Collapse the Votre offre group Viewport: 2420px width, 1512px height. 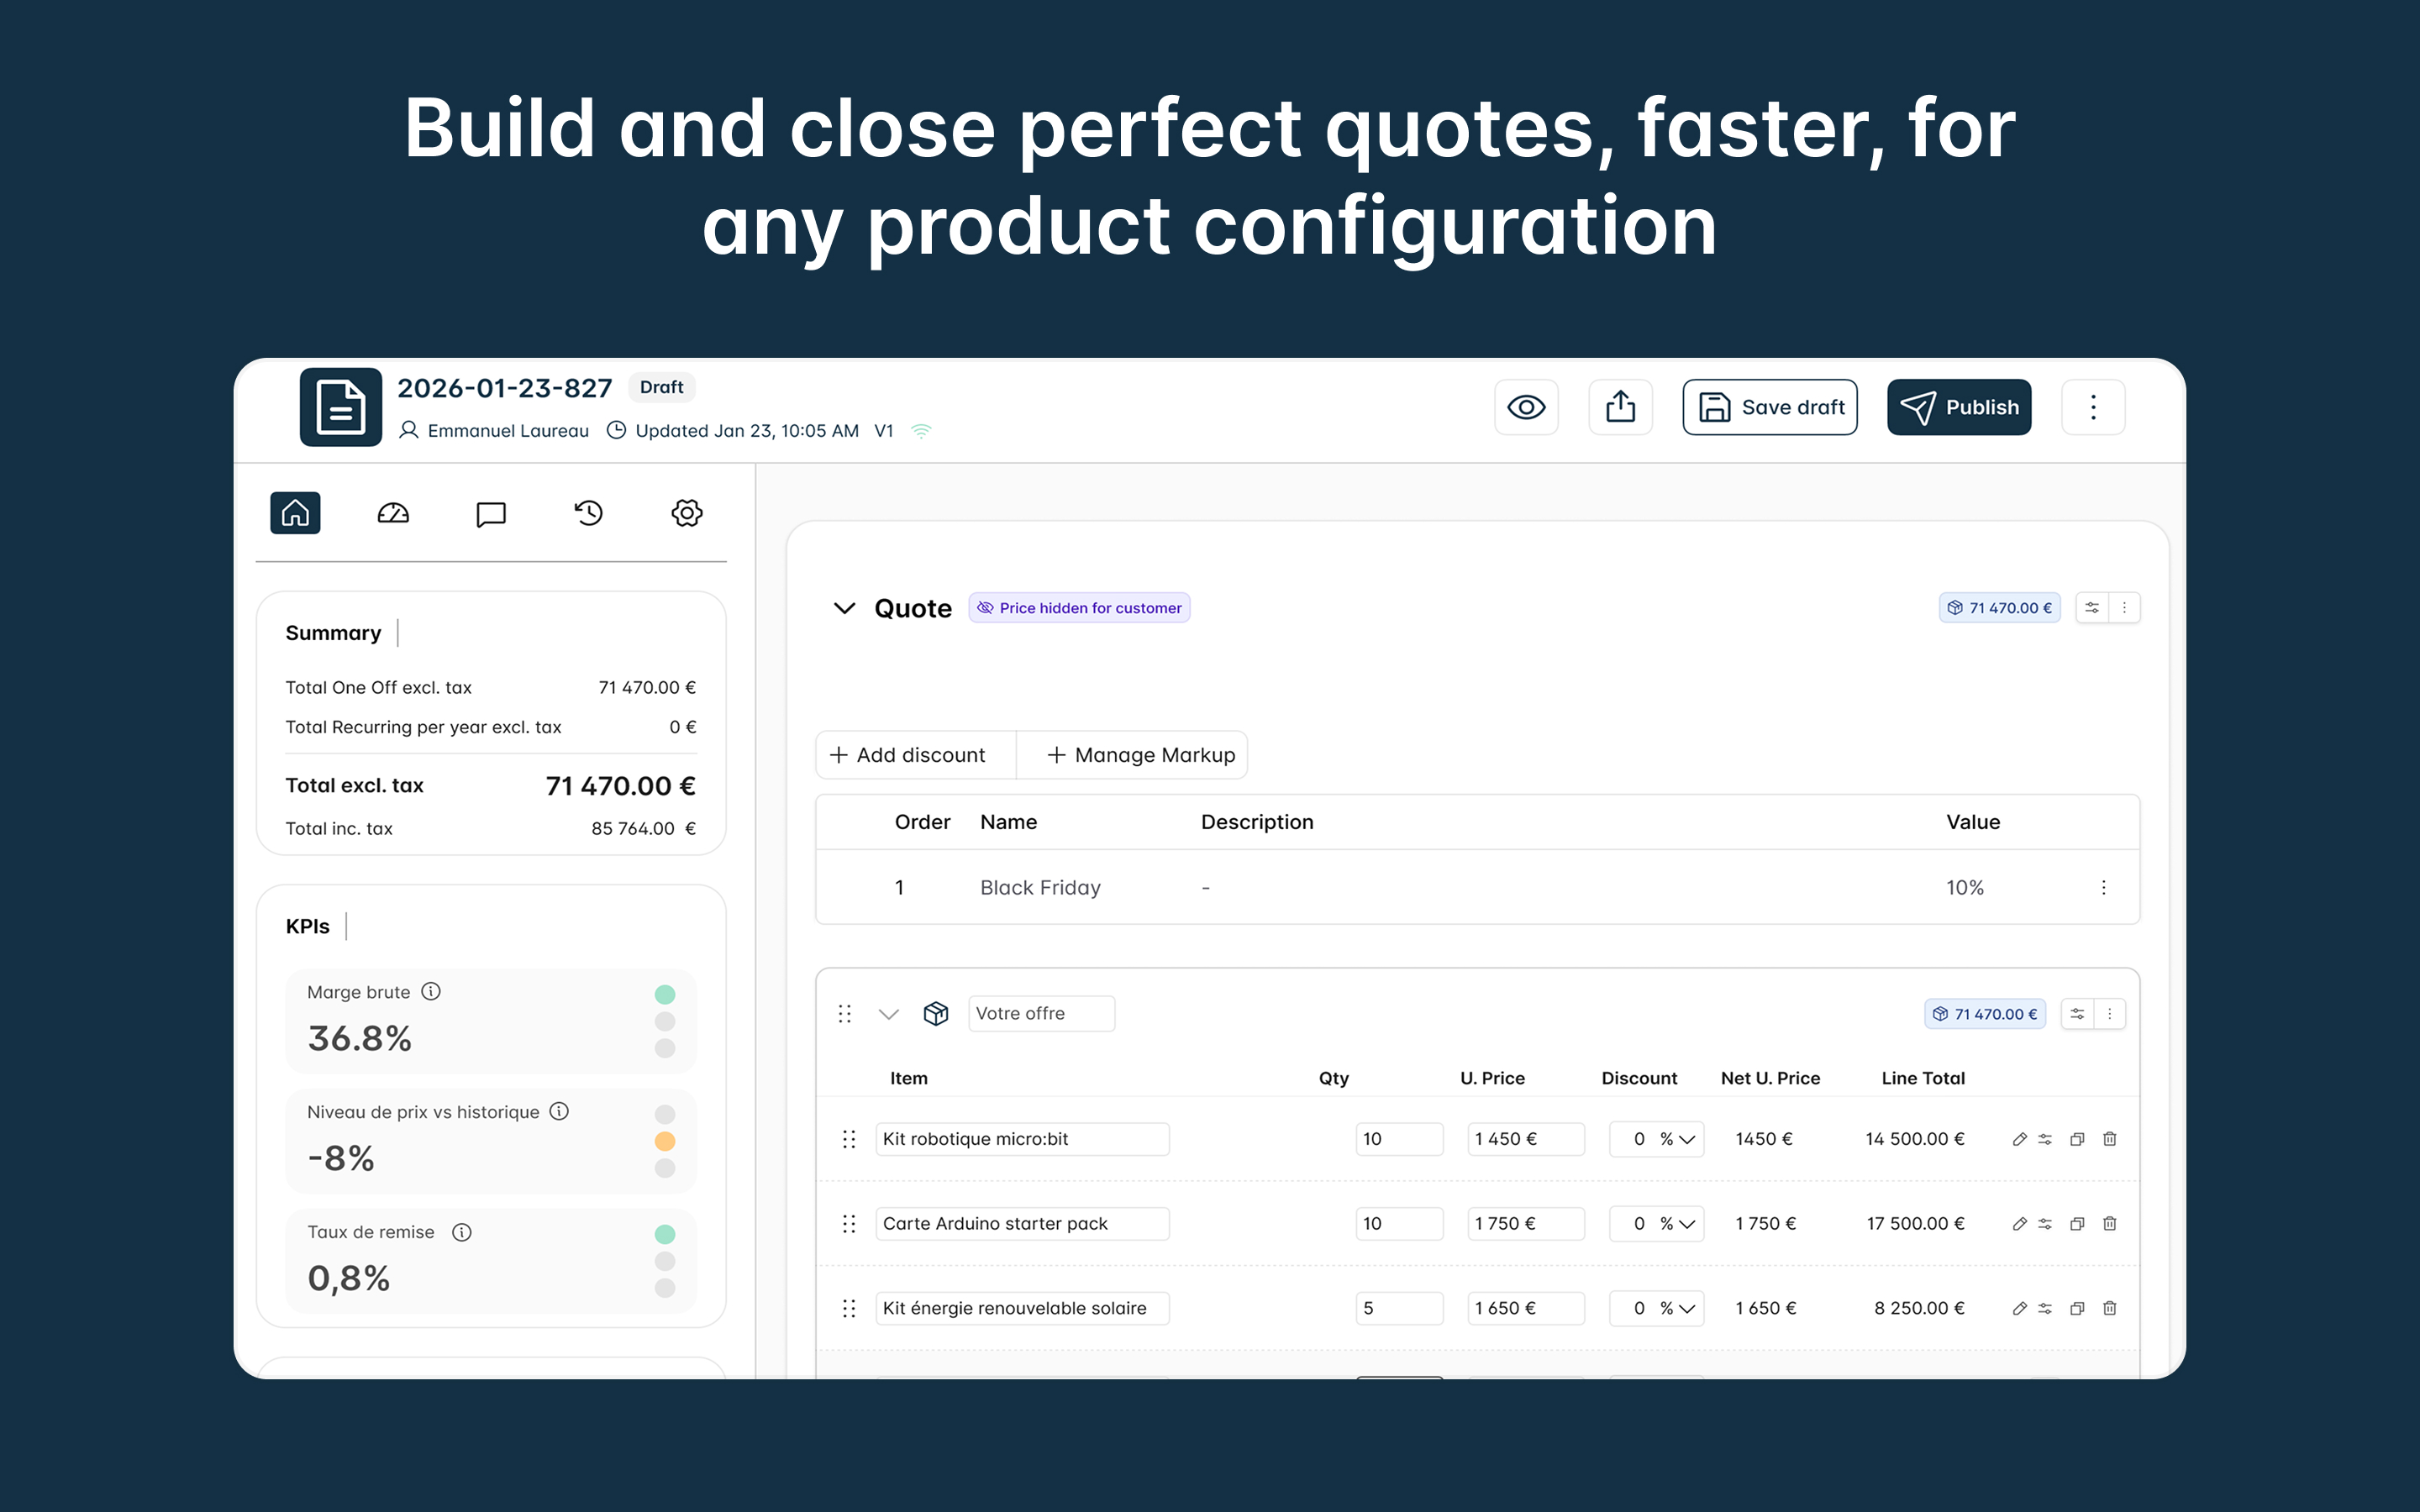(888, 1014)
